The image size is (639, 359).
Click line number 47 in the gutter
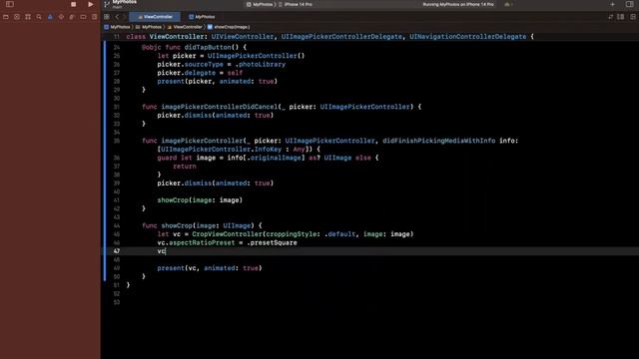[117, 251]
